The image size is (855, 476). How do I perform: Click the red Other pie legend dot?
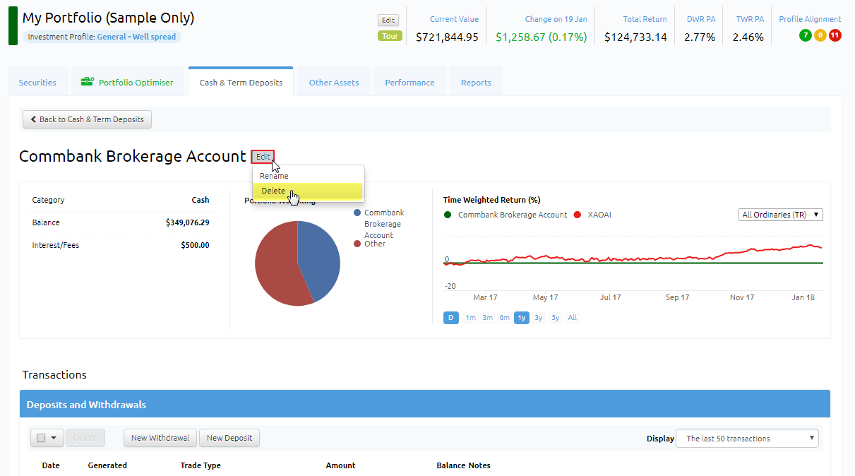pyautogui.click(x=357, y=244)
